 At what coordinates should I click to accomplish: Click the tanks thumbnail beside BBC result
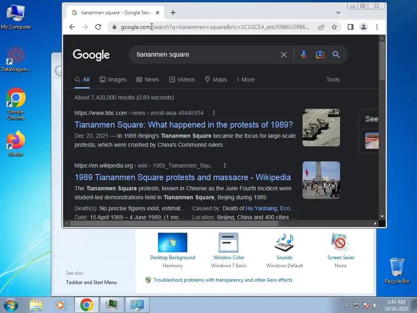[321, 128]
